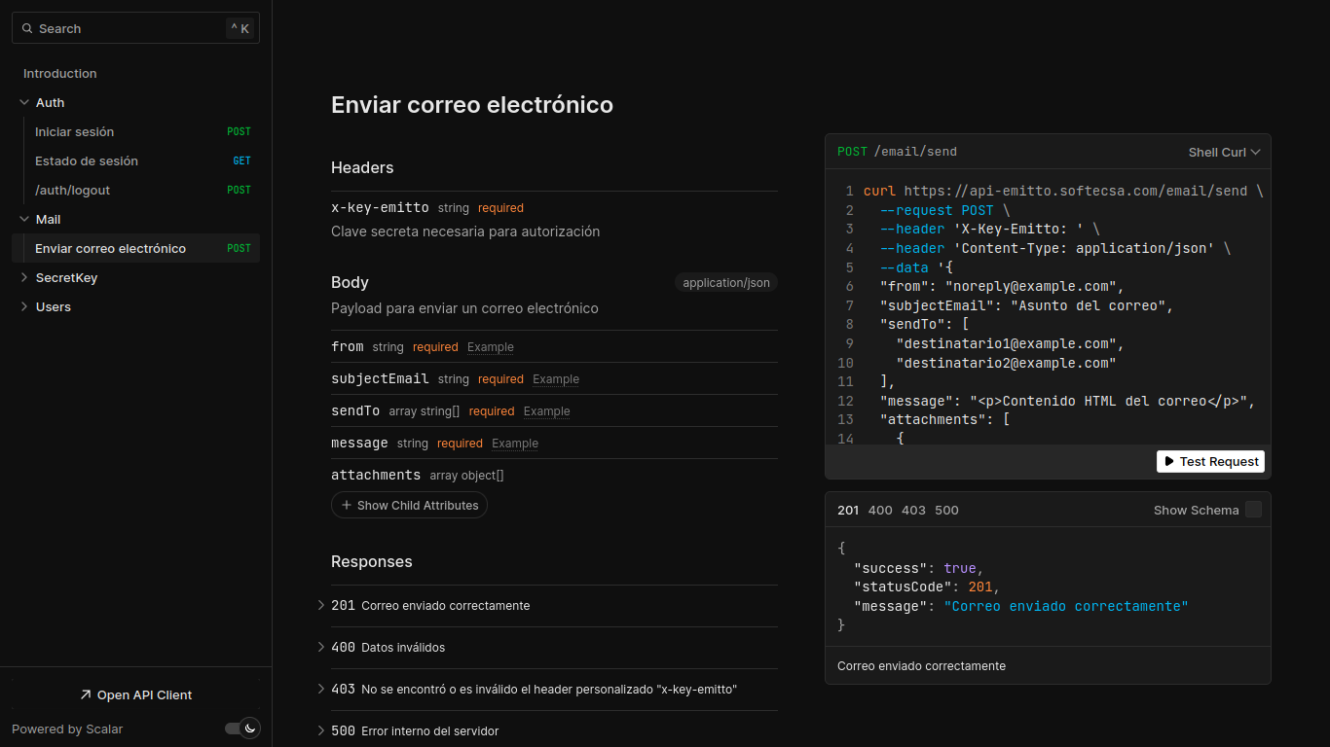1330x747 pixels.
Task: Click the GET badge beside Estado de sesión
Action: [x=241, y=160]
